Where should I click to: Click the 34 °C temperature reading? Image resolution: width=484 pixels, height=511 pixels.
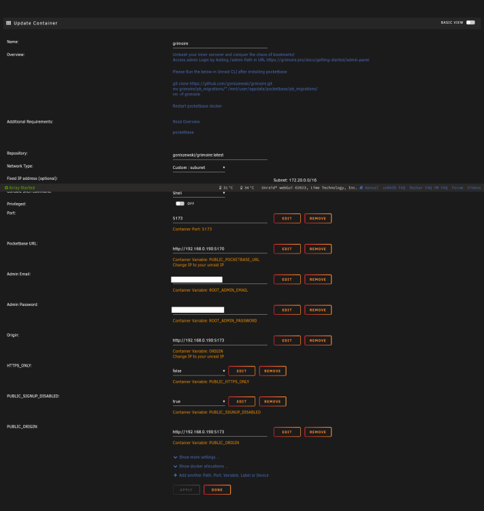pyautogui.click(x=249, y=188)
